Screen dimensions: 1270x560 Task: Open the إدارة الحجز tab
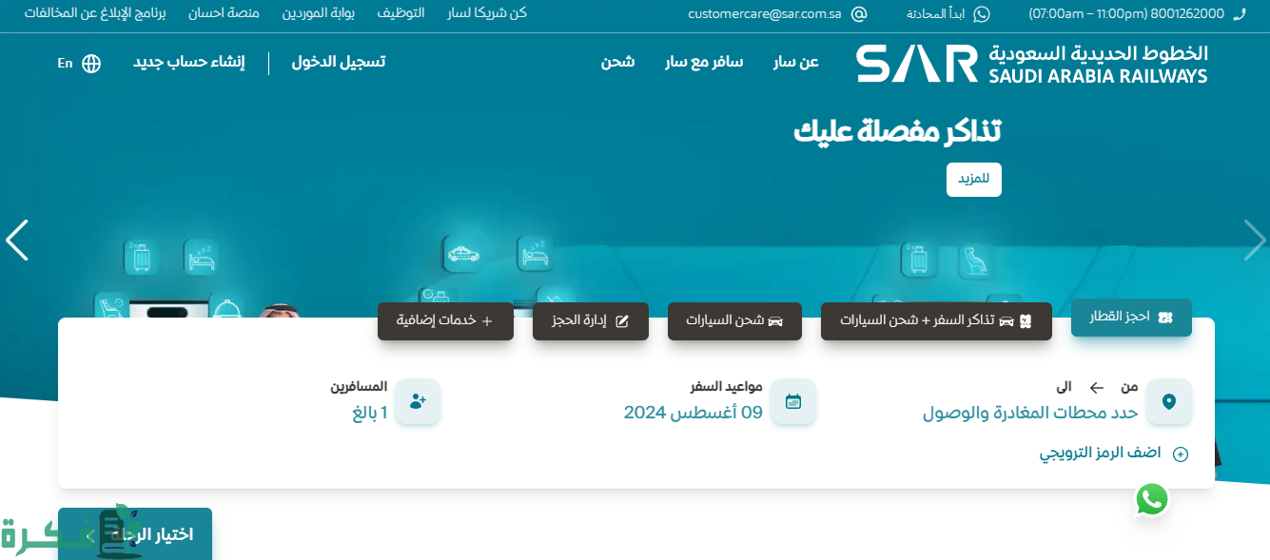590,321
